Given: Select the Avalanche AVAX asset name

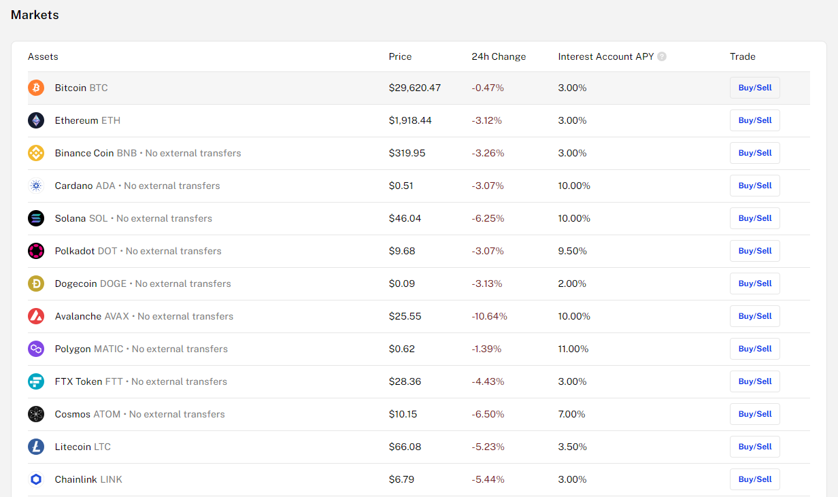Looking at the screenshot, I should 92,316.
